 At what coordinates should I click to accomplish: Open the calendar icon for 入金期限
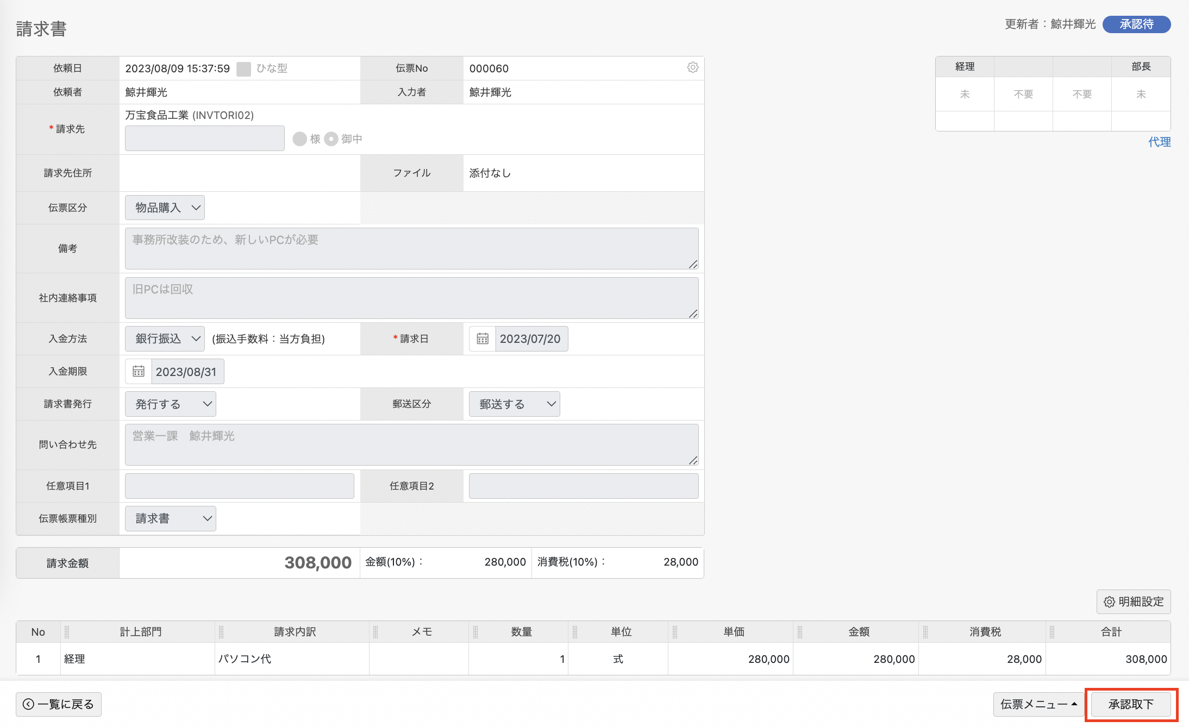click(139, 371)
